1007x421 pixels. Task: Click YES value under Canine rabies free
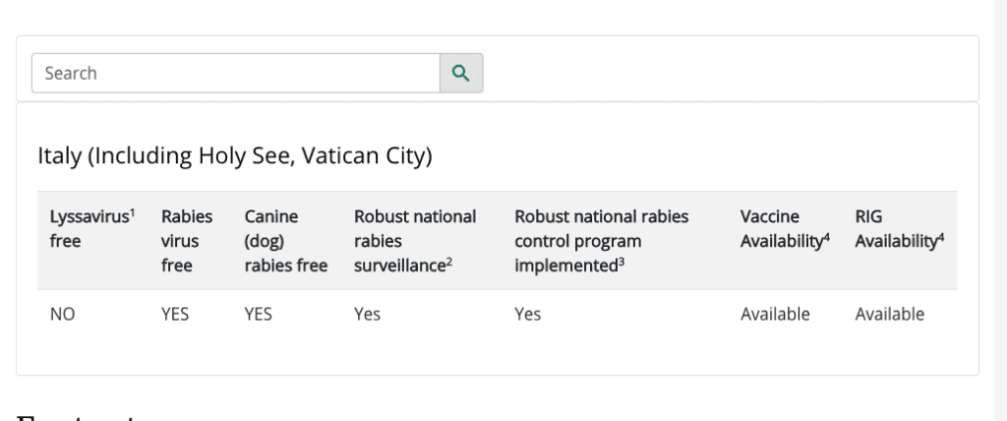coord(259,315)
